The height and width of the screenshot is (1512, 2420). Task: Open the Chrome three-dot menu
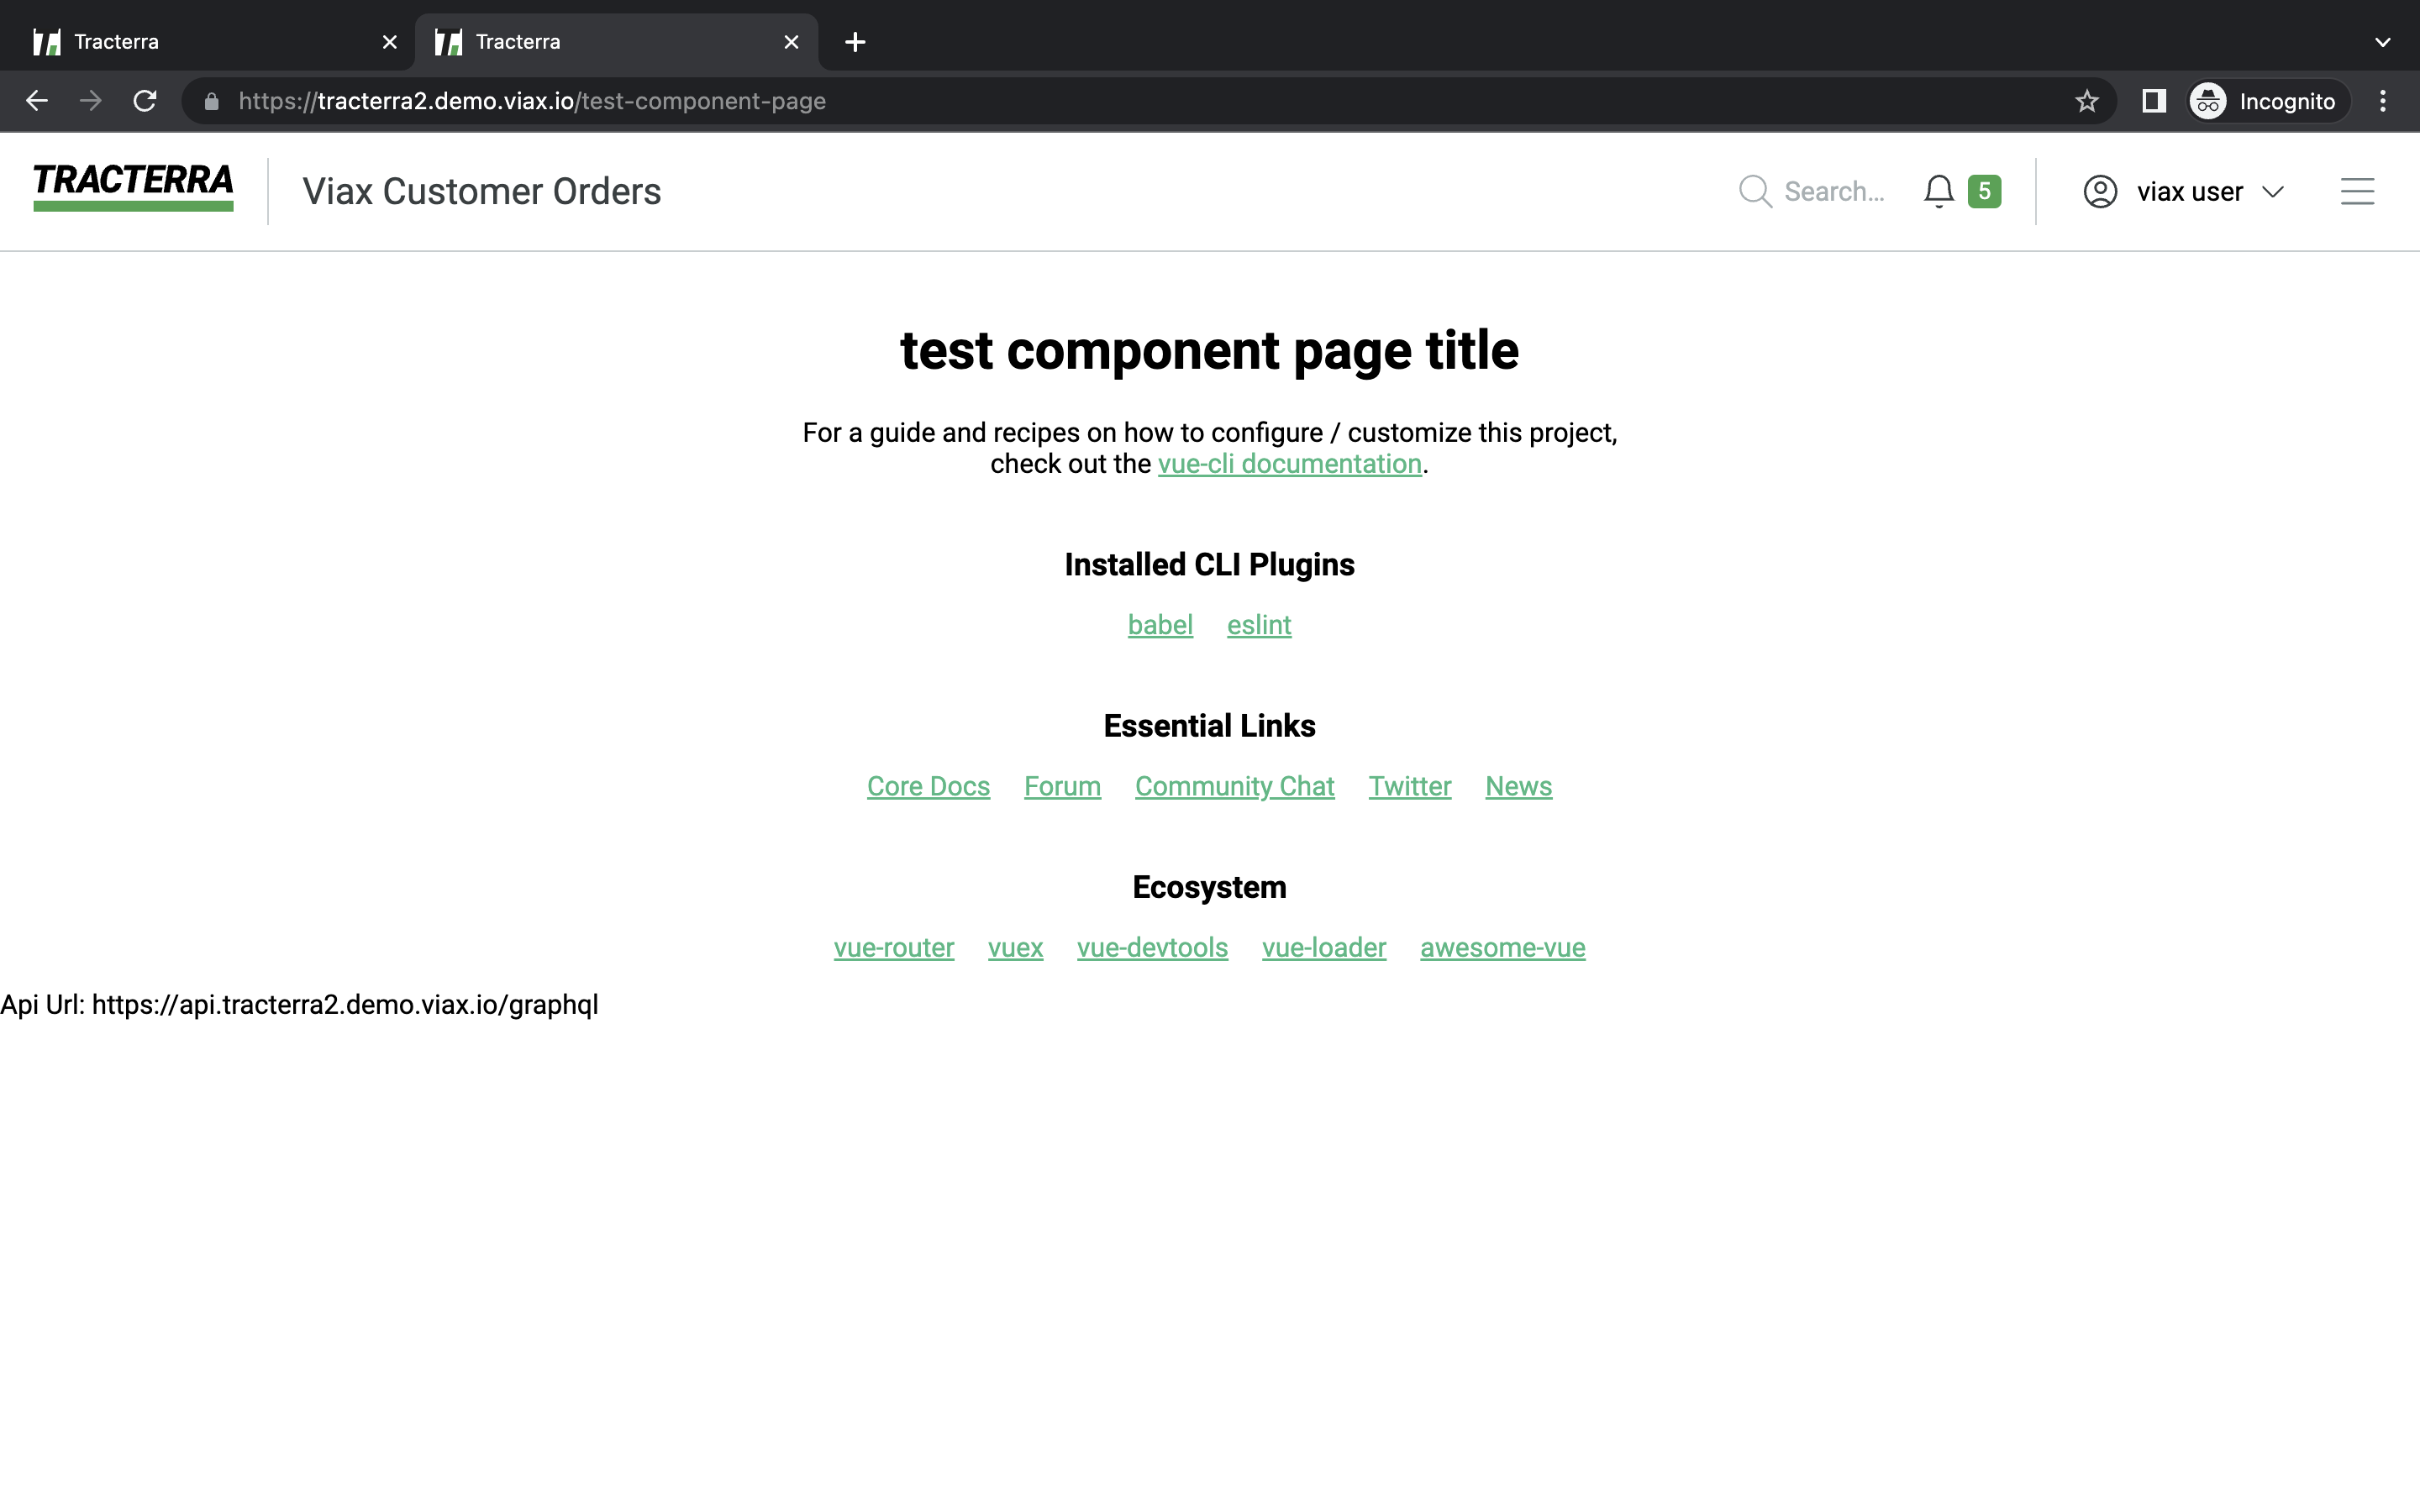coord(2383,101)
